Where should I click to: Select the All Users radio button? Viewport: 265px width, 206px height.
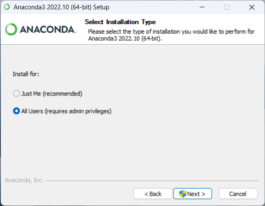point(17,111)
